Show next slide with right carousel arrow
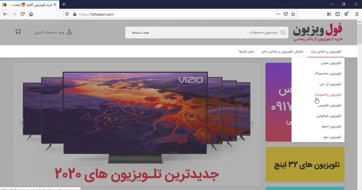Image resolution: width=362 pixels, height=190 pixels. pyautogui.click(x=251, y=123)
